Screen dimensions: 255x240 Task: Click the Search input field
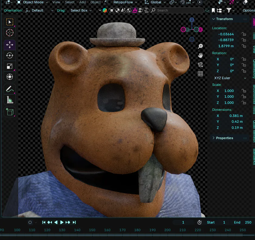pyautogui.click(x=177, y=10)
